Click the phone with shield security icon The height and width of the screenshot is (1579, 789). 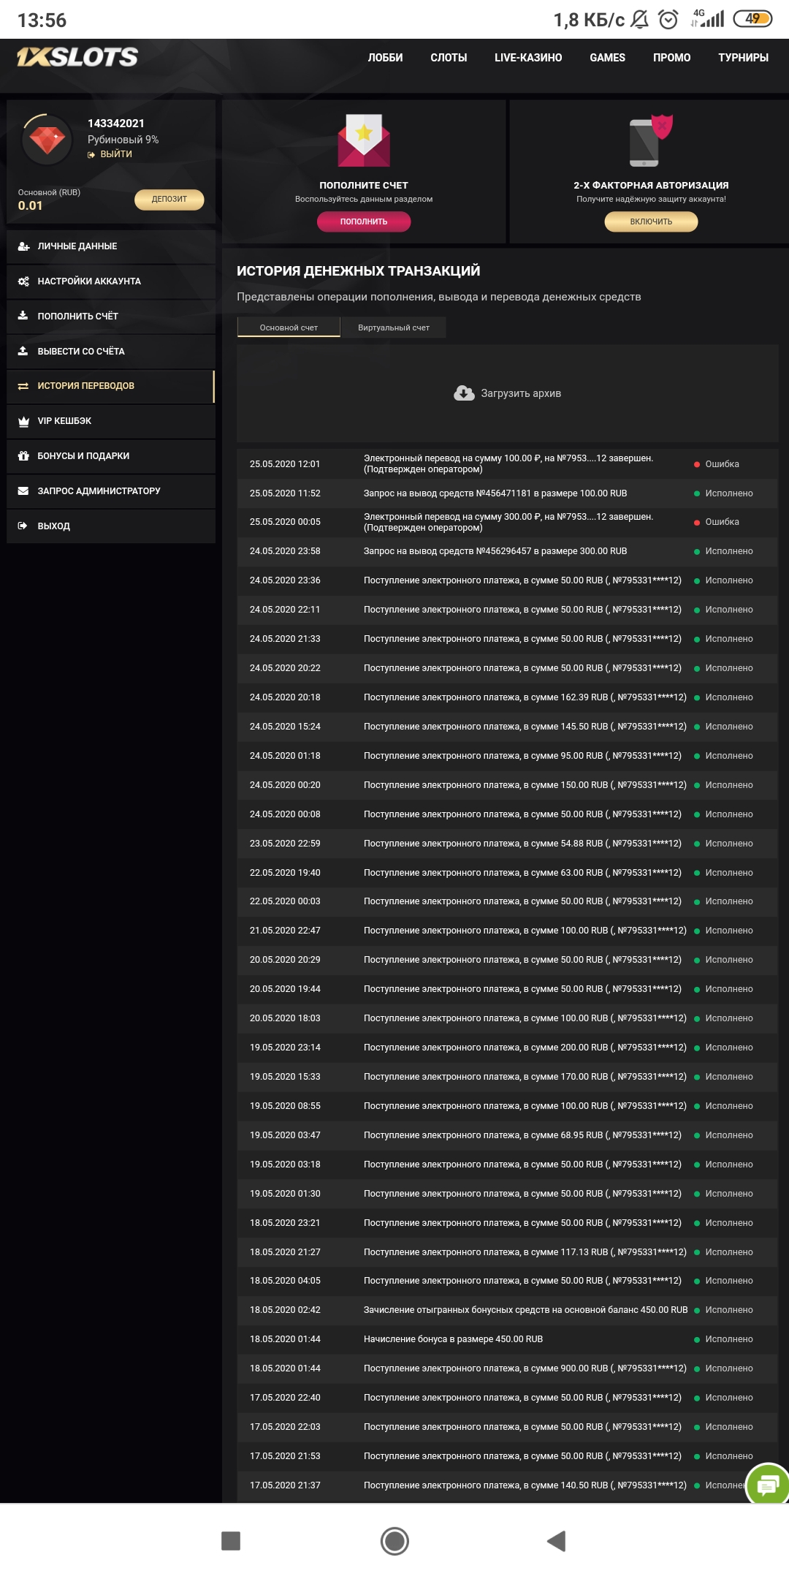(650, 140)
